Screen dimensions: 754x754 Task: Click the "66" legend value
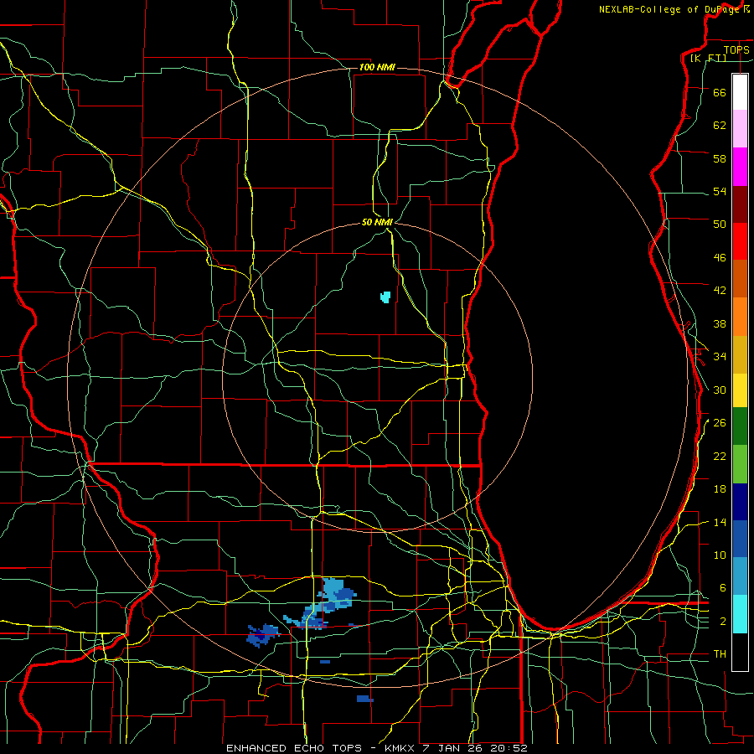(720, 92)
